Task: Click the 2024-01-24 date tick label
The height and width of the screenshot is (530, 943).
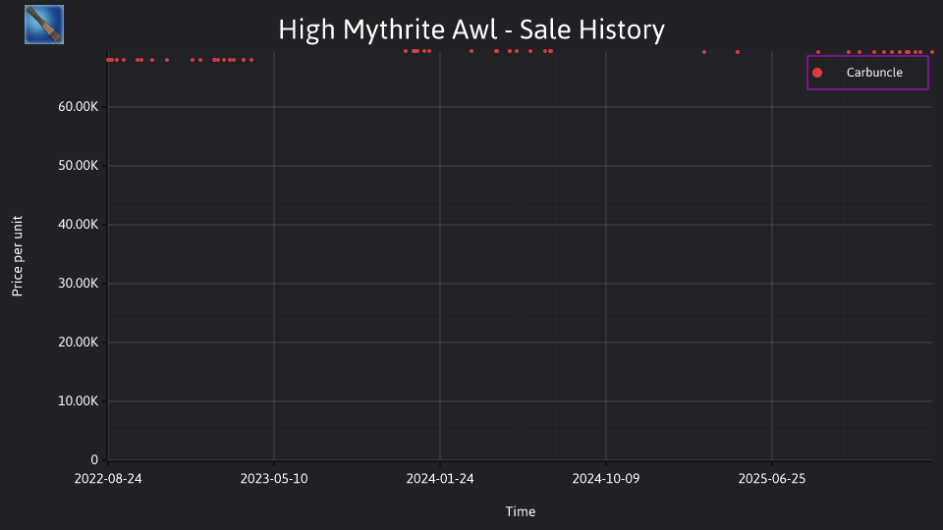Action: click(440, 479)
